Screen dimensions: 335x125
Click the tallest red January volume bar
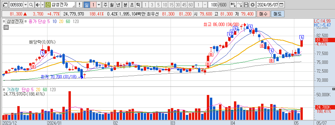tap(70, 106)
